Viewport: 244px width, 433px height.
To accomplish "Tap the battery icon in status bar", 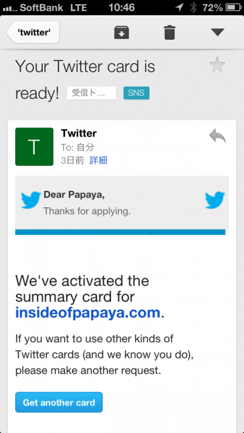I will 234,7.
